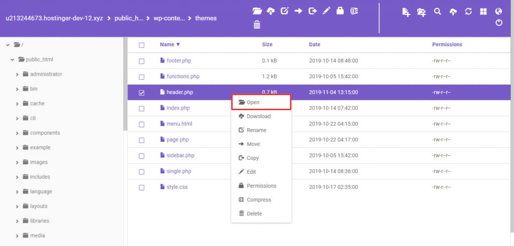Click the New File icon
Viewport: 514px width, 246px height.
click(407, 12)
